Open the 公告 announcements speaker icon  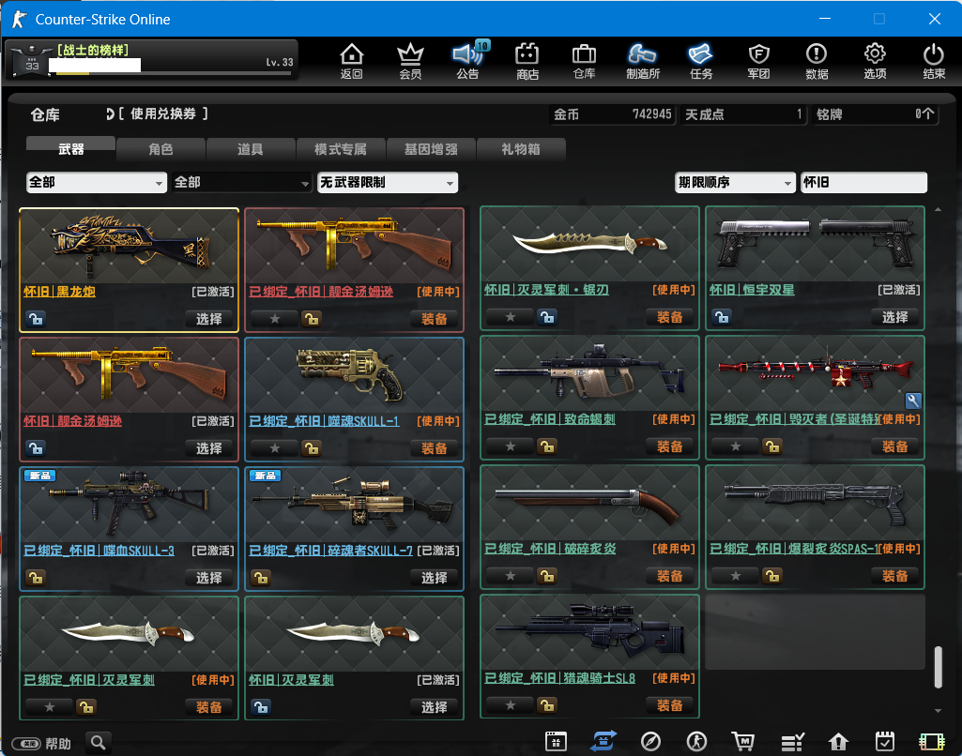point(468,61)
